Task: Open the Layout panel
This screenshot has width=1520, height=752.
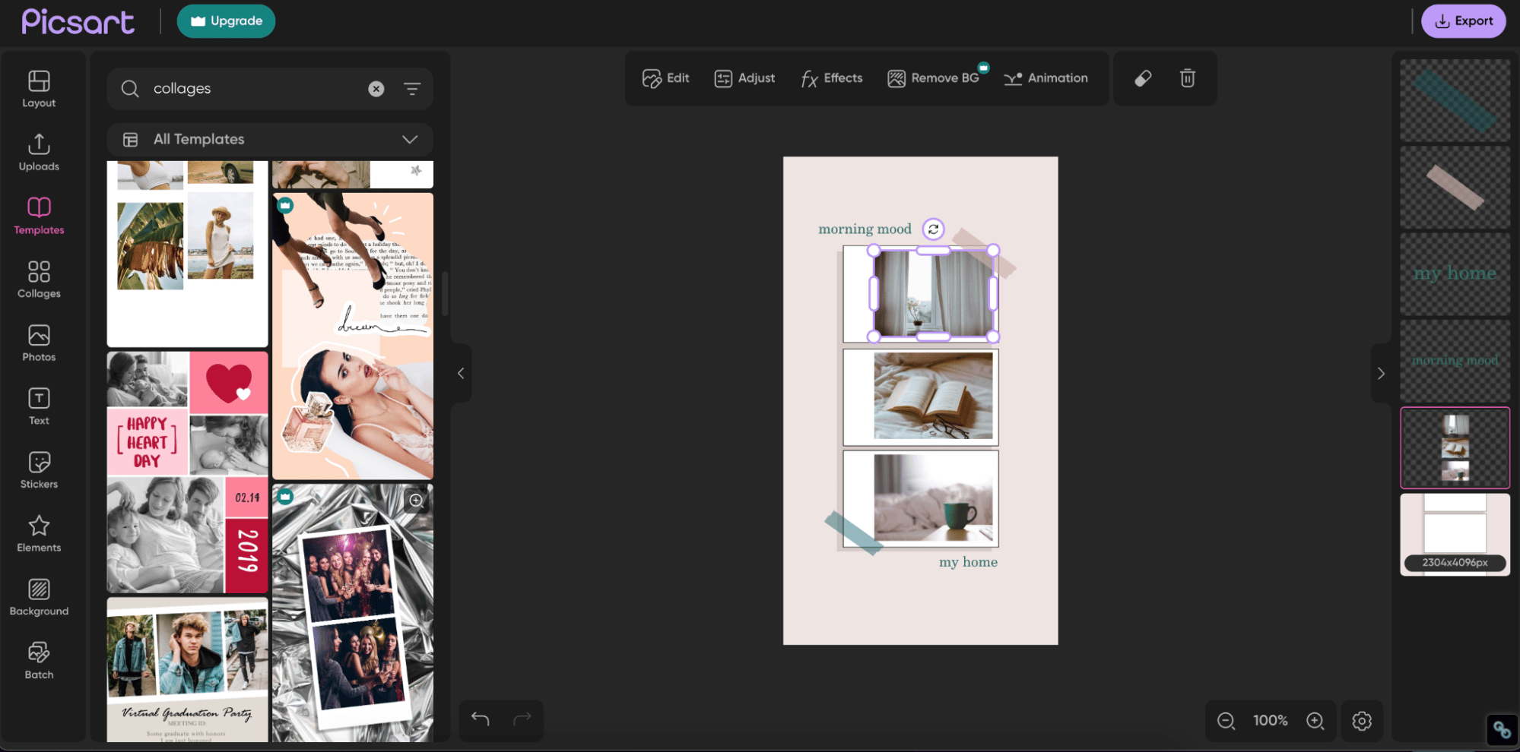Action: coord(39,89)
